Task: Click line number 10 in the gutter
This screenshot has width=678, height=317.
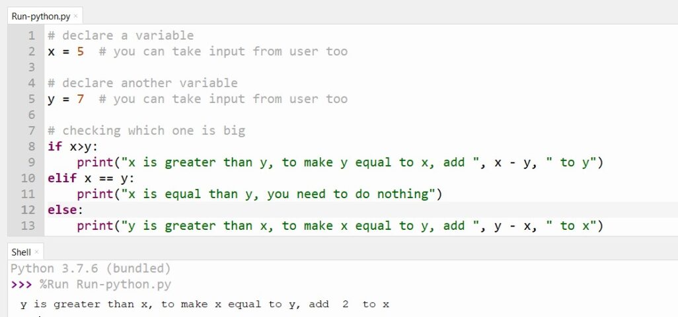Action: (x=27, y=178)
